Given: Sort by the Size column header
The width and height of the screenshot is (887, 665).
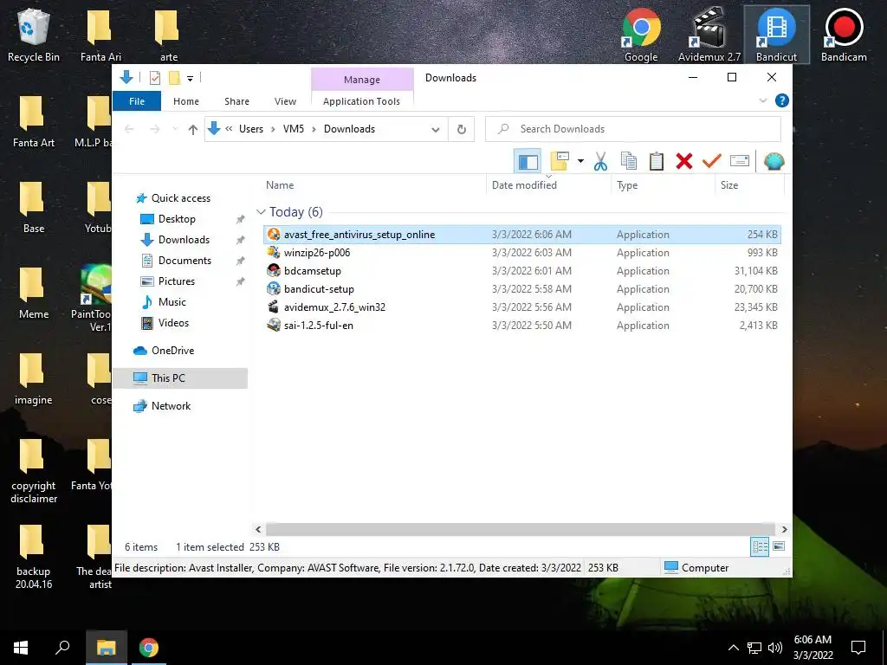Looking at the screenshot, I should [x=729, y=185].
